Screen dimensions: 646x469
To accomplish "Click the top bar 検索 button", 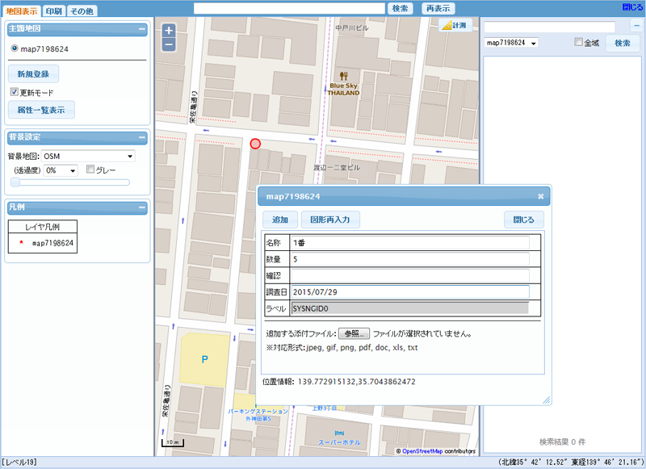I will tap(400, 9).
